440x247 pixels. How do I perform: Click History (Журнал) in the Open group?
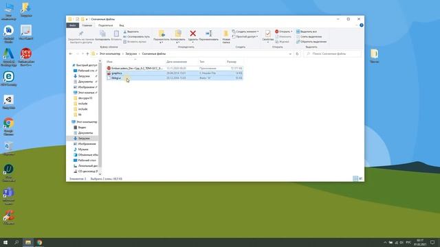282,42
